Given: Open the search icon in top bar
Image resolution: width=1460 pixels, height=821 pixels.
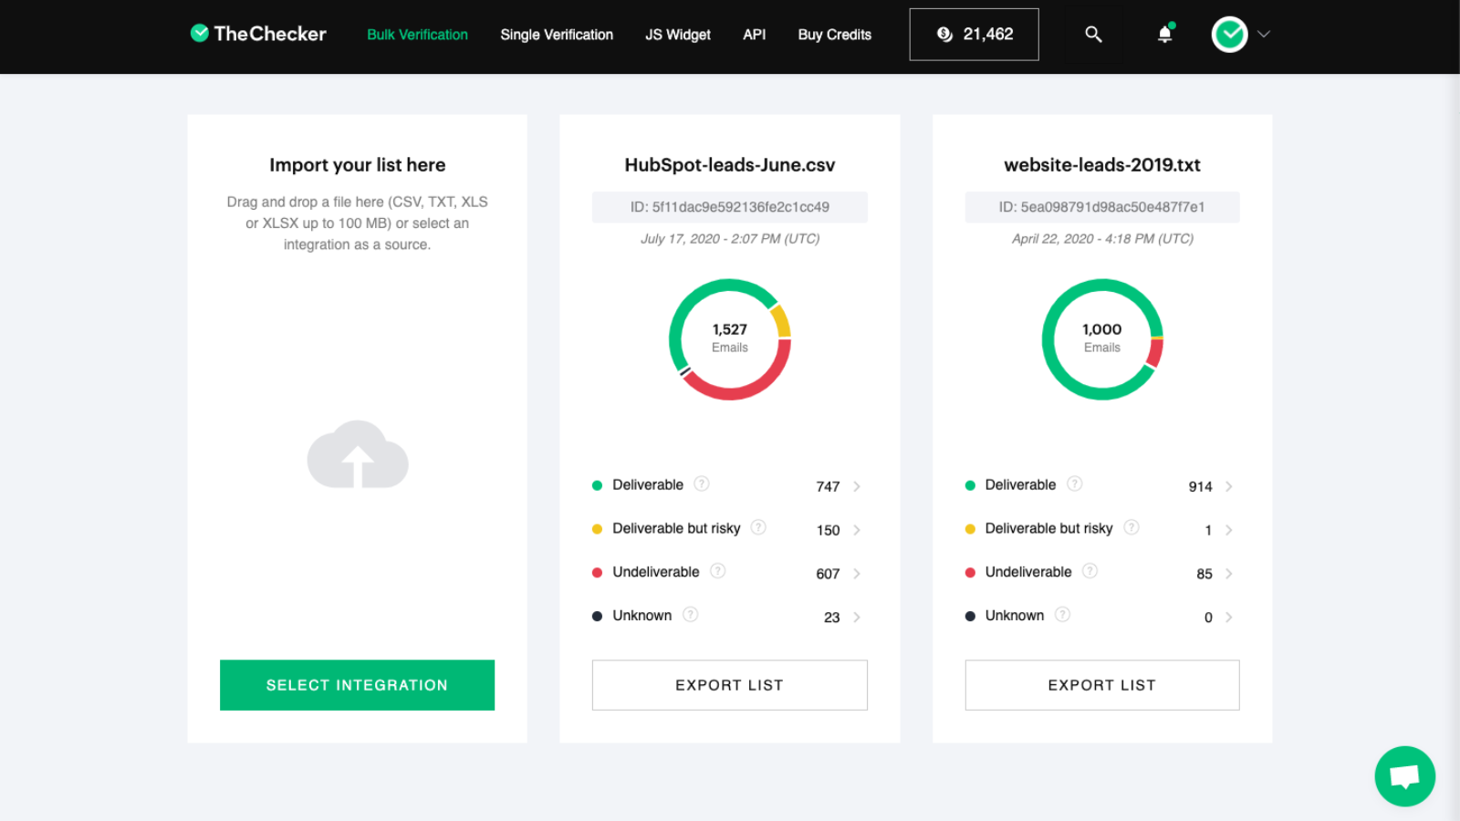Looking at the screenshot, I should (x=1093, y=34).
